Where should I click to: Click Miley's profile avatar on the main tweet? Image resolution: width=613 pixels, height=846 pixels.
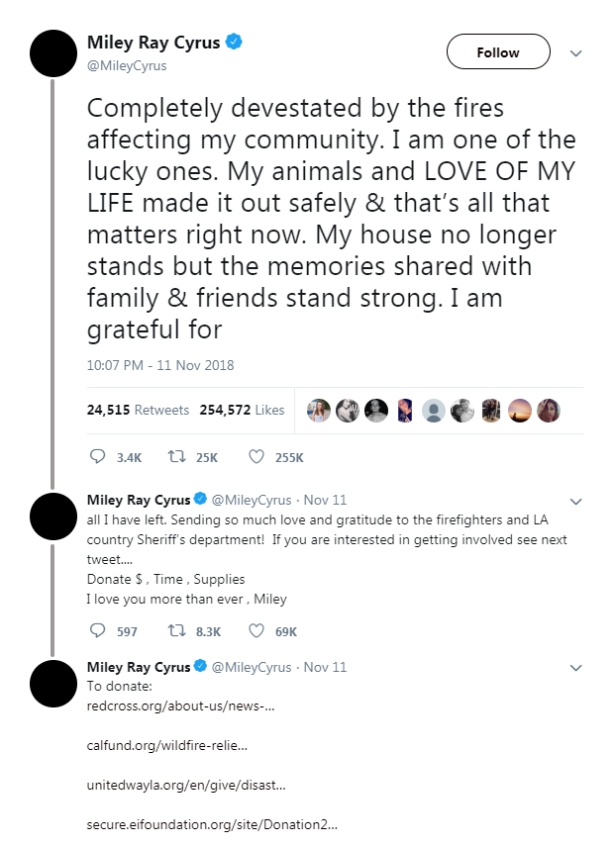[x=52, y=53]
